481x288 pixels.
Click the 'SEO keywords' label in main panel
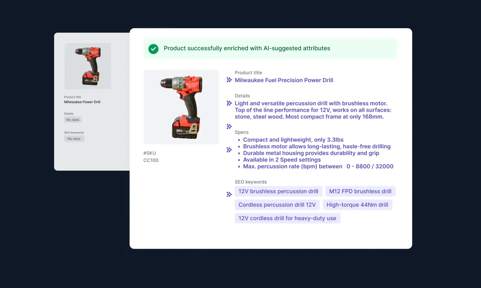(x=251, y=182)
